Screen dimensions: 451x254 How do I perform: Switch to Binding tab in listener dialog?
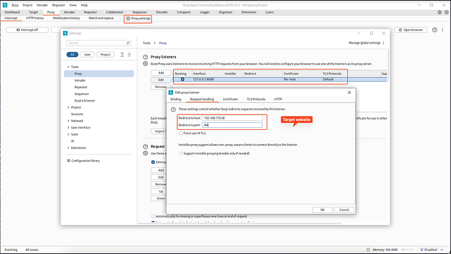tap(176, 99)
